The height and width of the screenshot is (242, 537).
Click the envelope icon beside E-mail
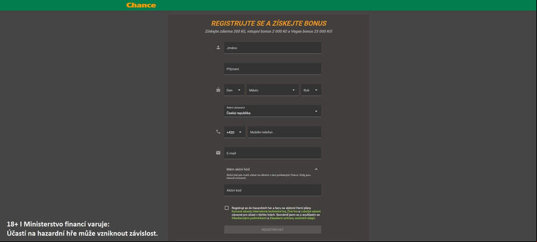tap(218, 153)
